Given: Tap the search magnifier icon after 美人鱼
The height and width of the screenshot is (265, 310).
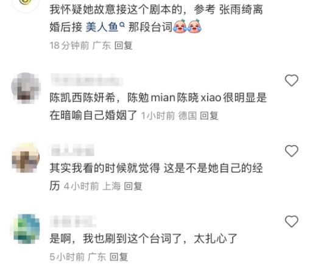Looking at the screenshot, I should (x=122, y=25).
